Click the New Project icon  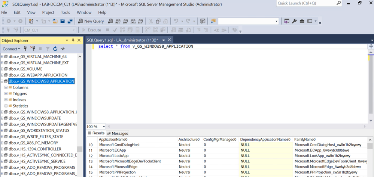[31, 21]
